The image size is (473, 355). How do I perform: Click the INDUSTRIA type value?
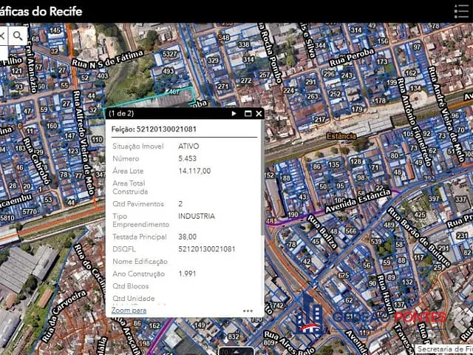click(197, 216)
